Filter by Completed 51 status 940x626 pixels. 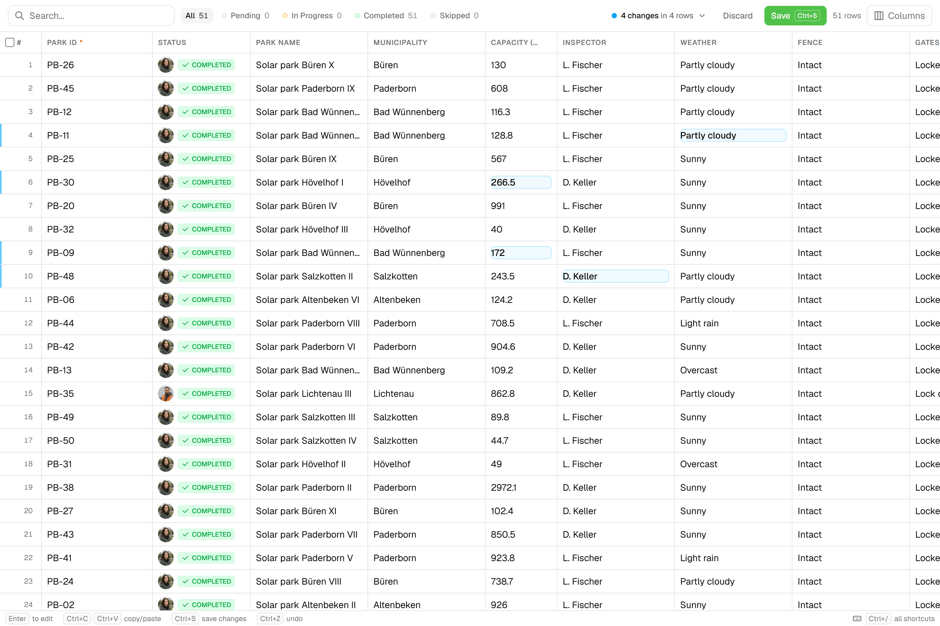pos(386,16)
